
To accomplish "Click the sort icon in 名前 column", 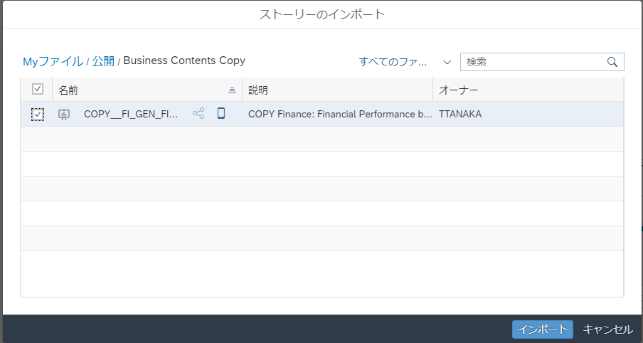I will tap(232, 90).
